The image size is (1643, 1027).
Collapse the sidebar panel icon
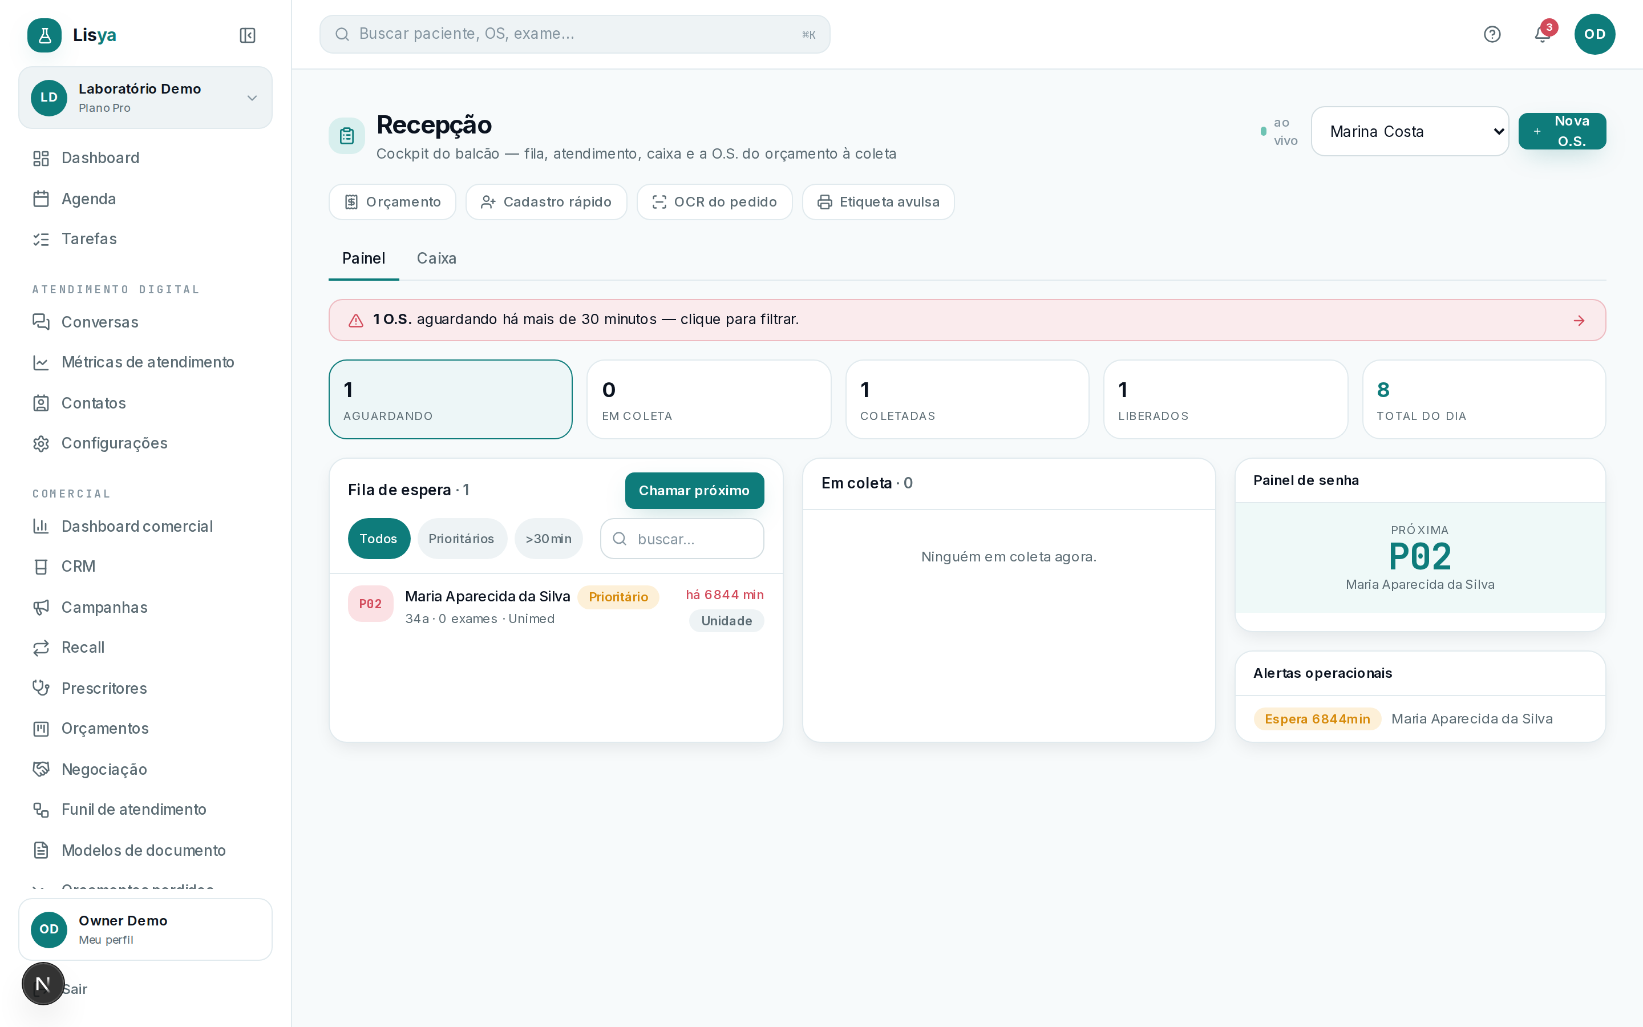247,35
